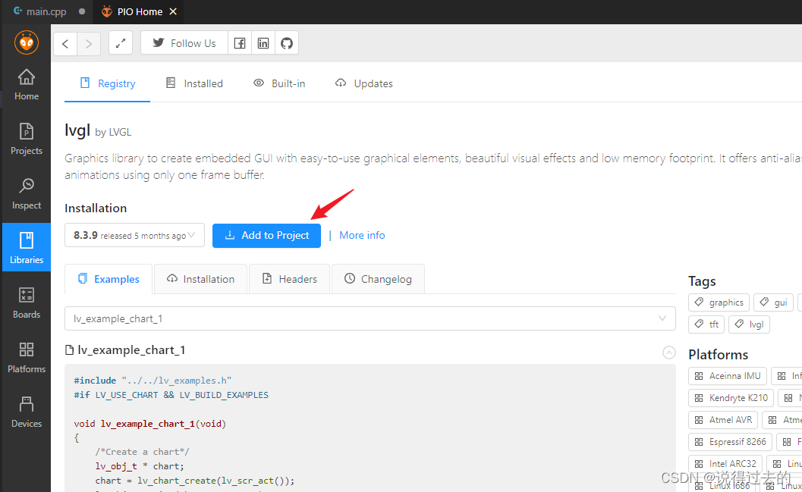The image size is (802, 492).
Task: Open the 8.3.9 version dropdown
Action: pos(134,236)
